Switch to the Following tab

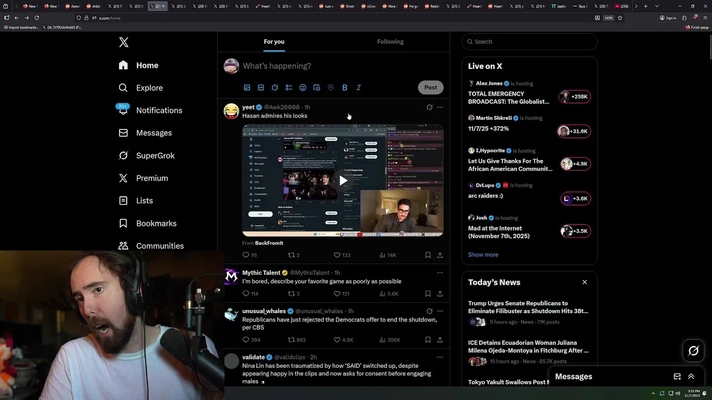[390, 42]
